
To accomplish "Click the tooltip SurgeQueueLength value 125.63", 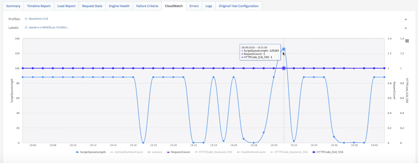I will click(x=274, y=50).
